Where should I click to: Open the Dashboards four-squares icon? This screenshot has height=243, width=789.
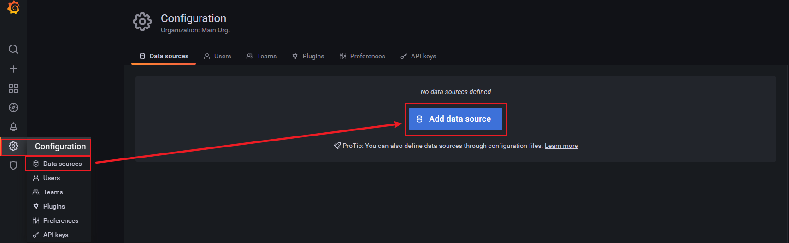[x=13, y=88]
